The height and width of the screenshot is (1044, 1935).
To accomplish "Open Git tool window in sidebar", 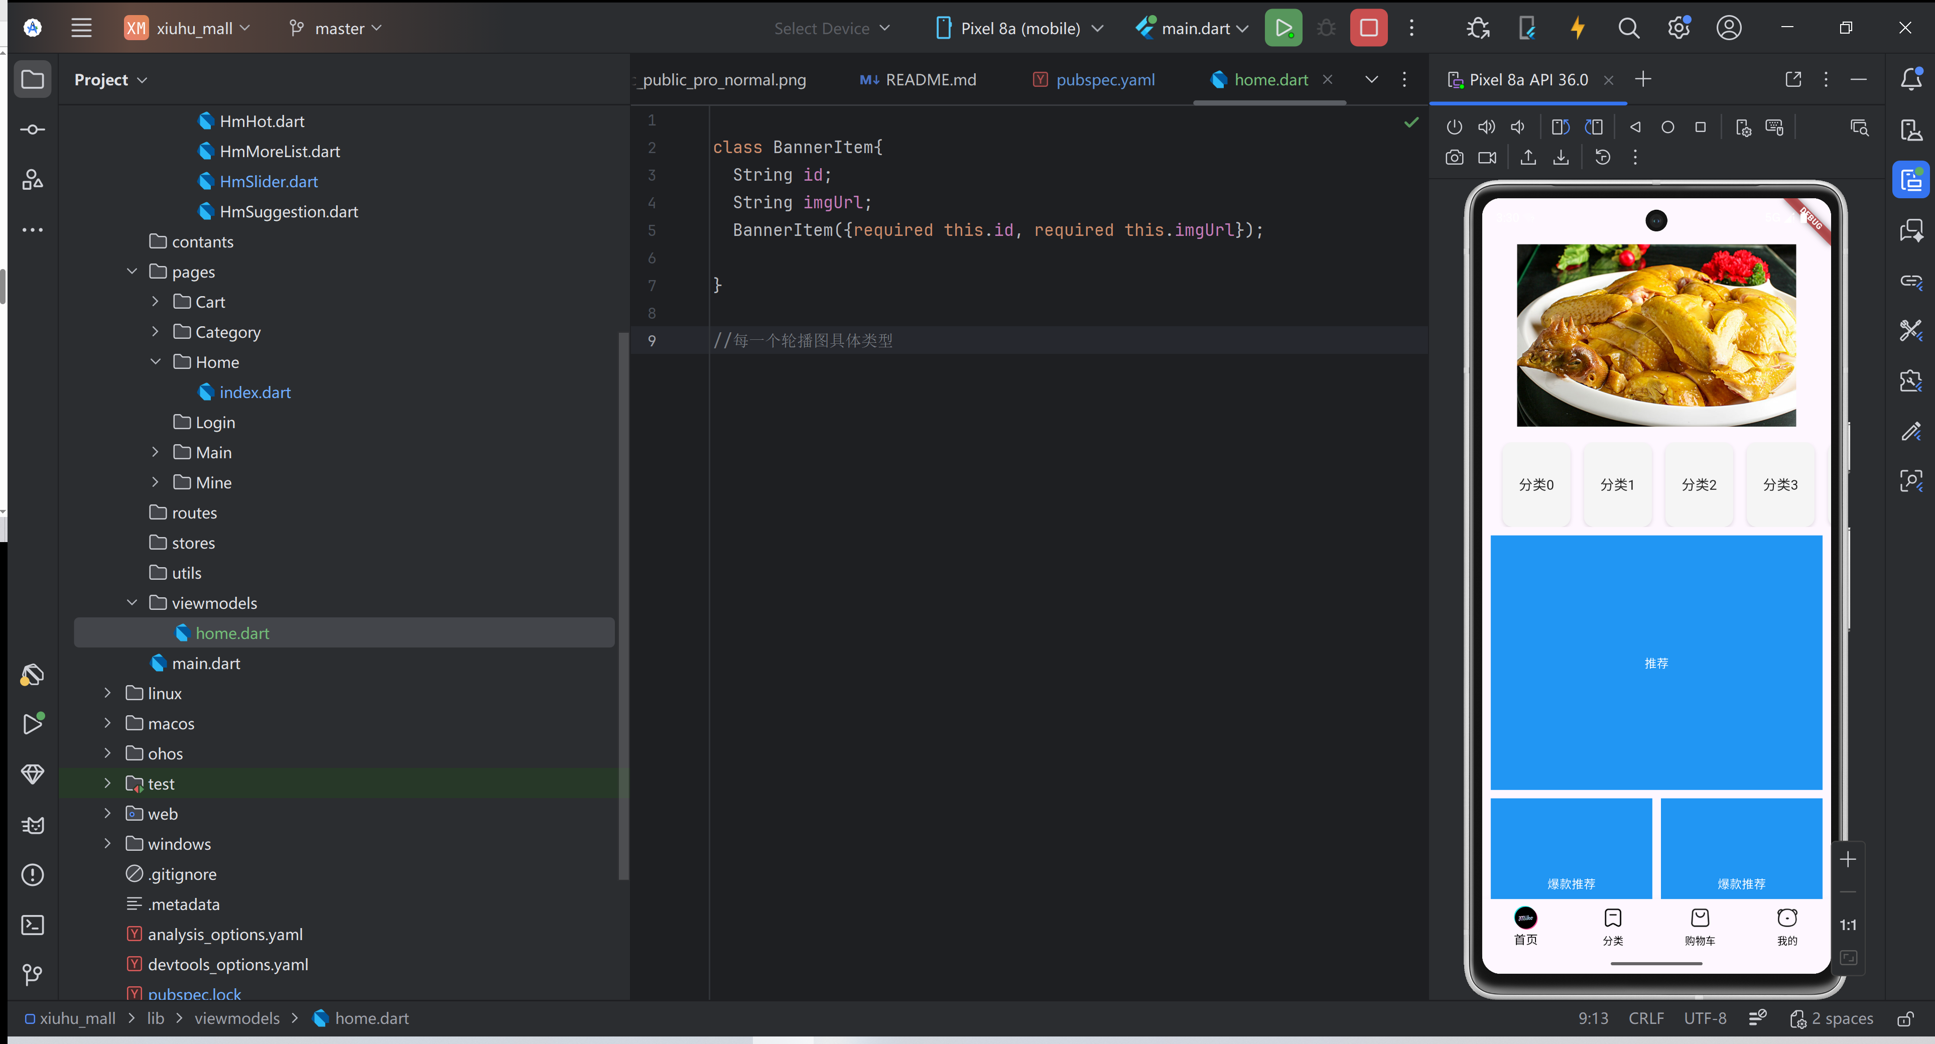I will (32, 974).
